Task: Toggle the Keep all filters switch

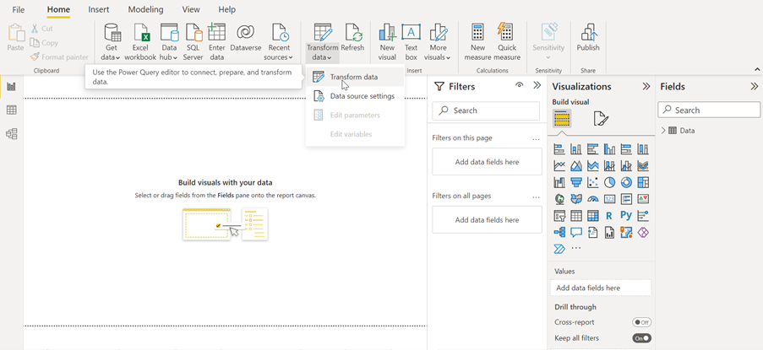Action: point(642,338)
